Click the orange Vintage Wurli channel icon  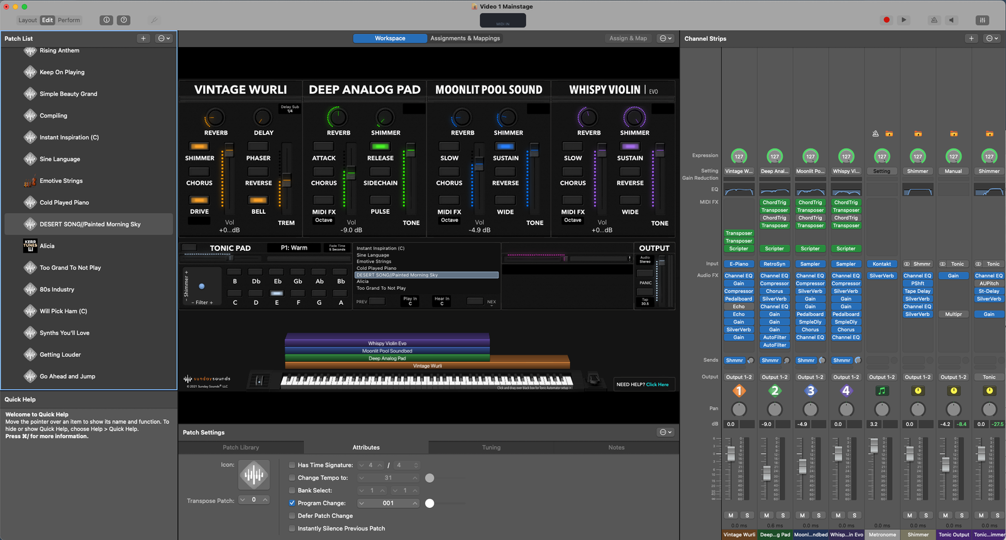click(739, 391)
